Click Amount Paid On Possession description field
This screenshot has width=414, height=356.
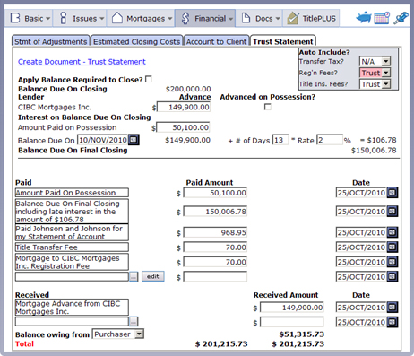[72, 193]
